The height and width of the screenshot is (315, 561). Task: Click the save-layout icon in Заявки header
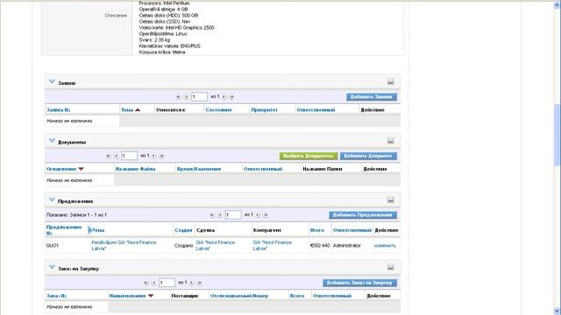390,81
